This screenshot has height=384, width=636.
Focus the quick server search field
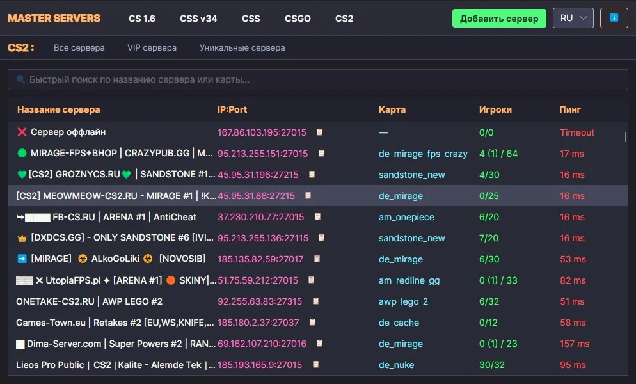[x=318, y=79]
